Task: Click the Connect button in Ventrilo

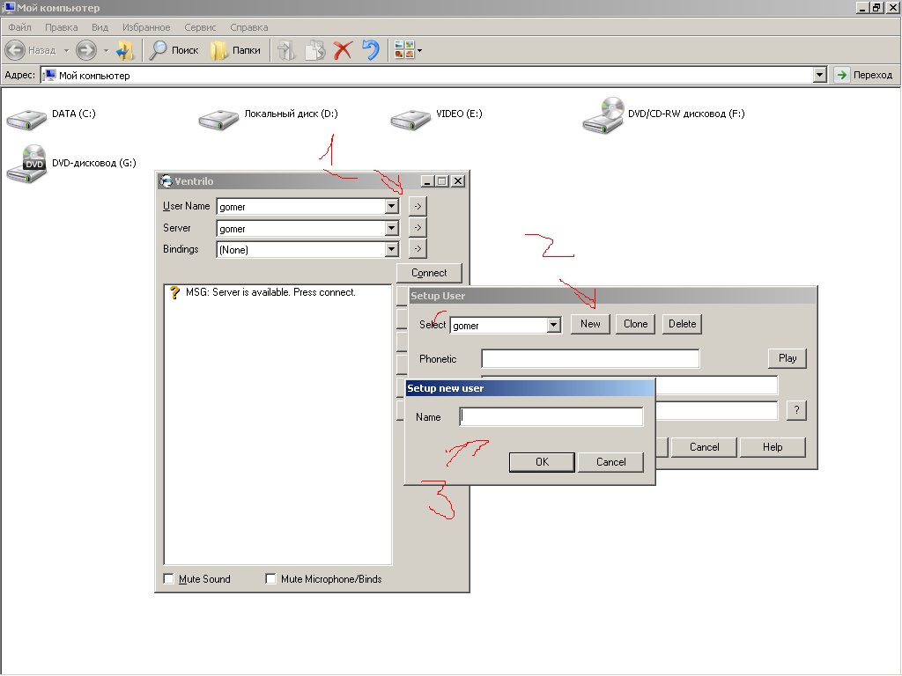Action: (429, 273)
